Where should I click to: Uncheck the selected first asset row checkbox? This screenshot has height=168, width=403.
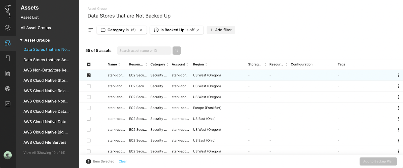coord(89,75)
